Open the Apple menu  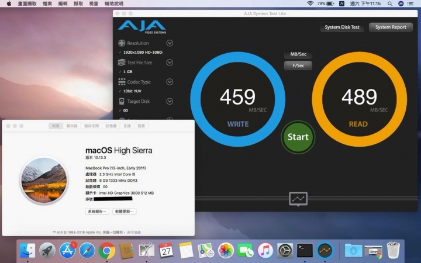[x=9, y=4]
